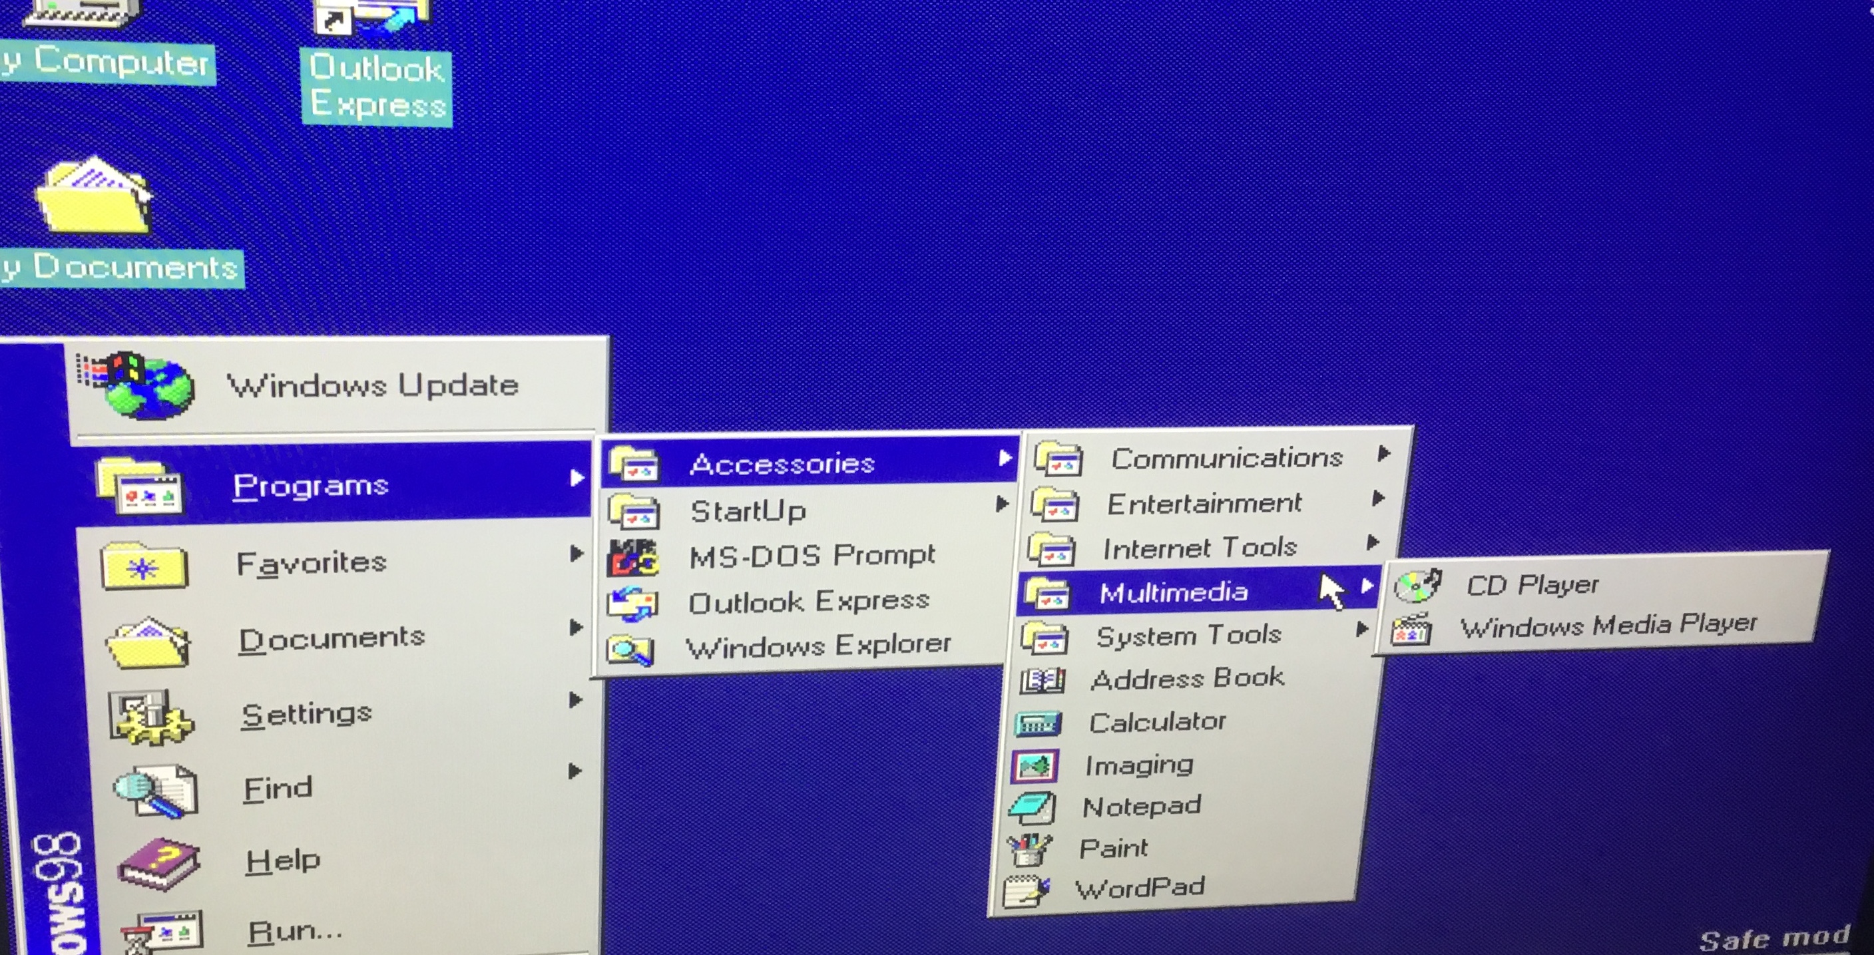Expand the Programs submenu arrow
Image resolution: width=1874 pixels, height=955 pixels.
click(x=577, y=478)
